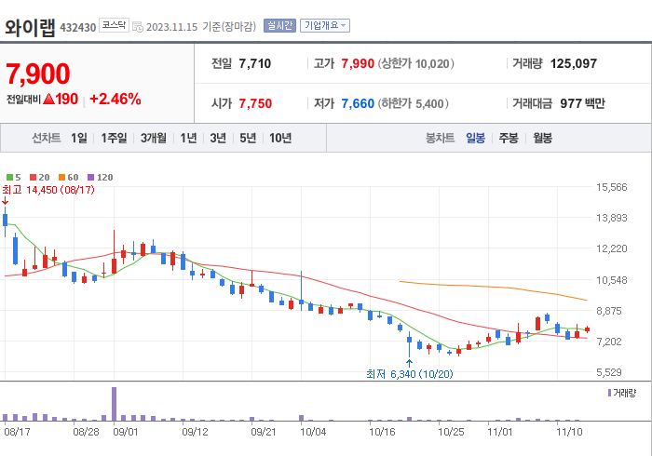Viewport: 652px width, 456px height.
Task: Select the 3년 line chart tab
Action: pos(218,138)
